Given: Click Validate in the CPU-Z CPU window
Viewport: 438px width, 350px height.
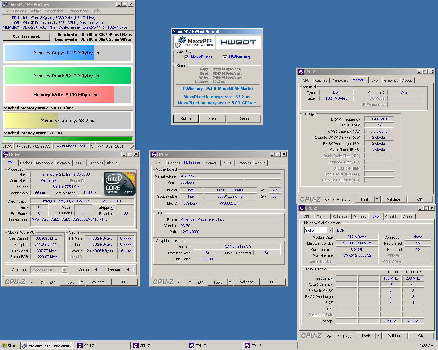Looking at the screenshot, I should pyautogui.click(x=98, y=282).
